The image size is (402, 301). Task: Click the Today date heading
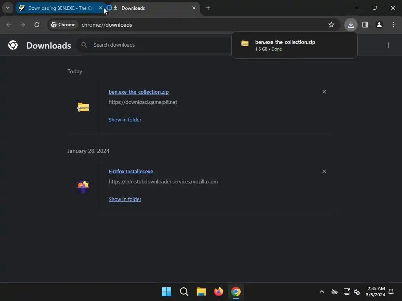(x=75, y=71)
